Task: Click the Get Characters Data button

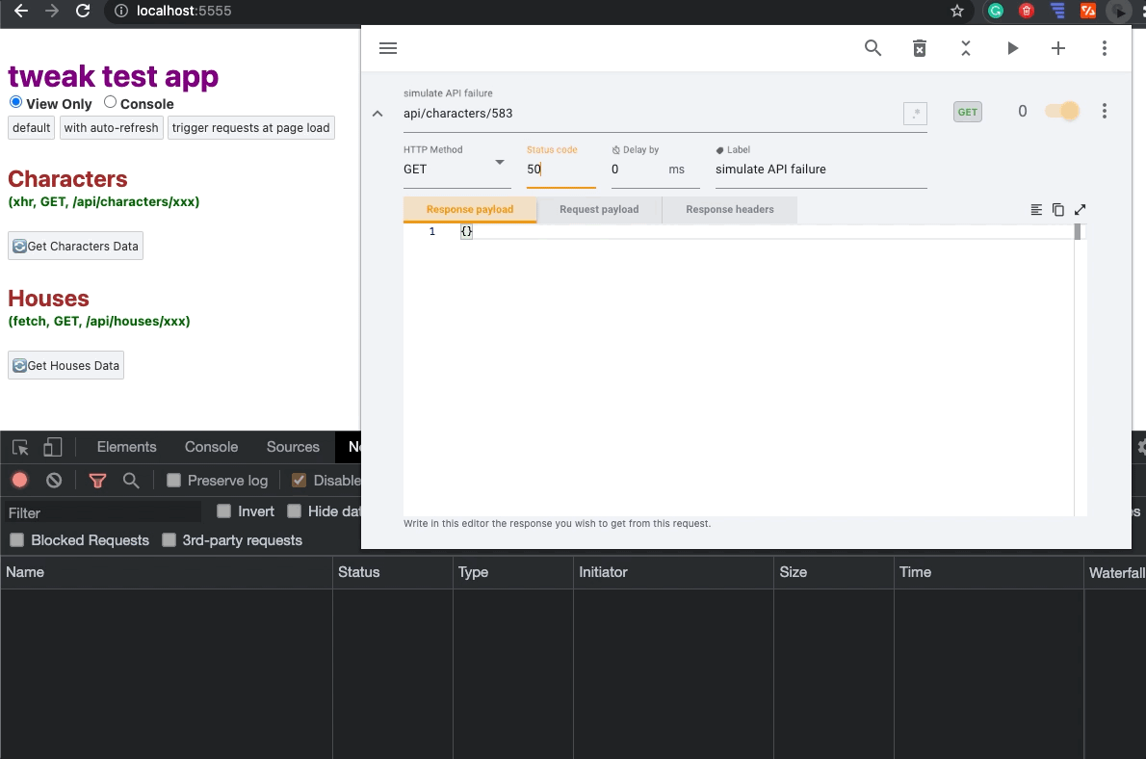Action: click(75, 246)
